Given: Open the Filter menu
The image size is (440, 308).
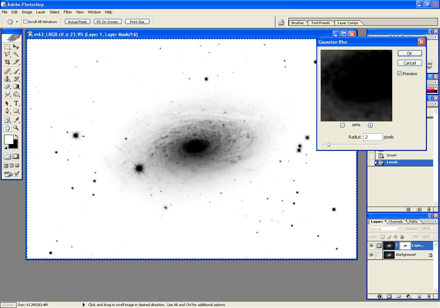Looking at the screenshot, I should [68, 12].
